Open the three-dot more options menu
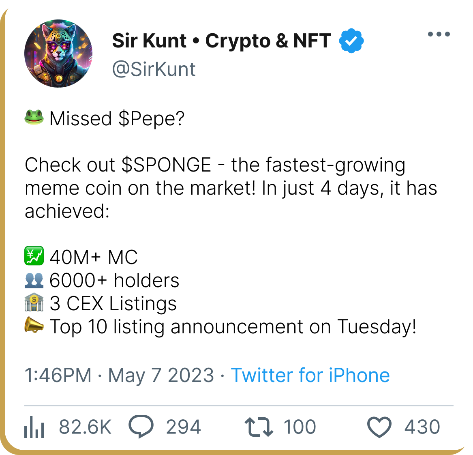Viewport: 473px width, 455px height. pyautogui.click(x=439, y=34)
